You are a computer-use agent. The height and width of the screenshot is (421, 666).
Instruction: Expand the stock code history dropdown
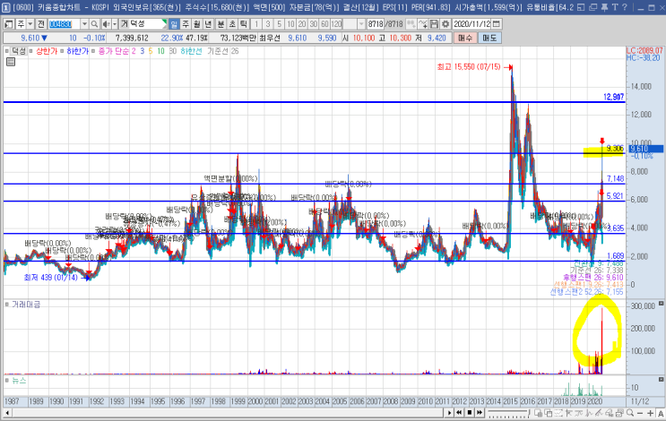84,24
